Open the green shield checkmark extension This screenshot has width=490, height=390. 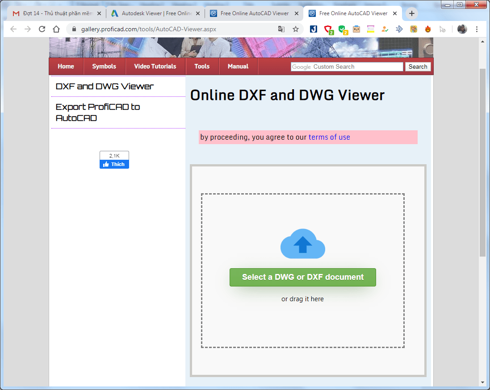click(342, 29)
